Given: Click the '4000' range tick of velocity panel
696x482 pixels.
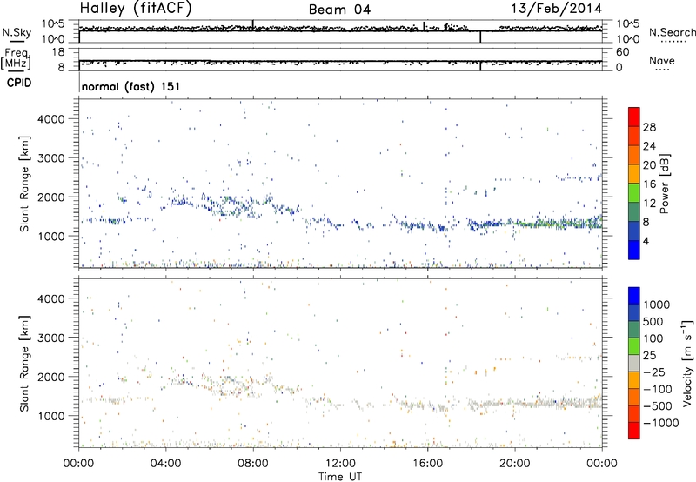Looking at the screenshot, I should (51, 298).
